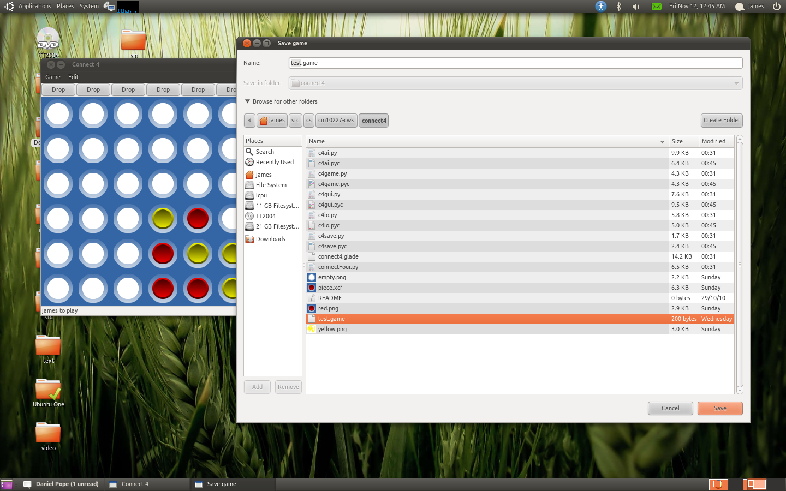Select the TT2004 disc in Places
Viewport: 786px width, 491px height.
coord(265,216)
